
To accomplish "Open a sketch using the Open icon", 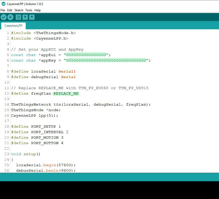I will pos(25,17).
